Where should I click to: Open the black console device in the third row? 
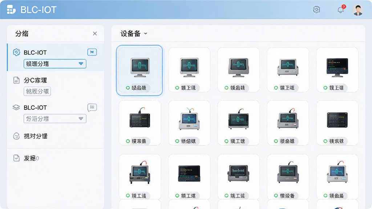[x=189, y=177]
